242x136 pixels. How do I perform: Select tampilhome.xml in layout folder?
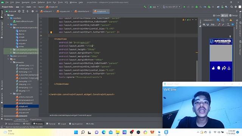[x=24, y=103]
